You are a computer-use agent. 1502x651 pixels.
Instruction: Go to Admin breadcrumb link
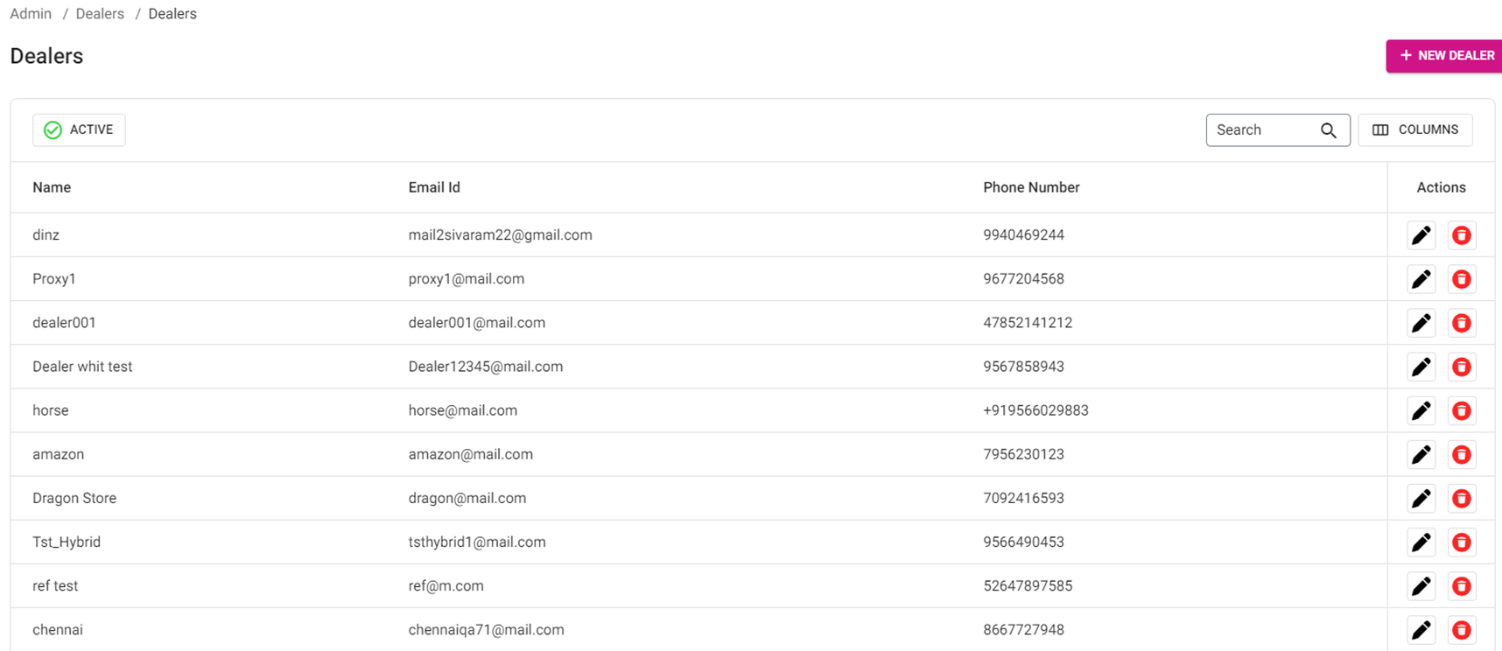pyautogui.click(x=31, y=14)
